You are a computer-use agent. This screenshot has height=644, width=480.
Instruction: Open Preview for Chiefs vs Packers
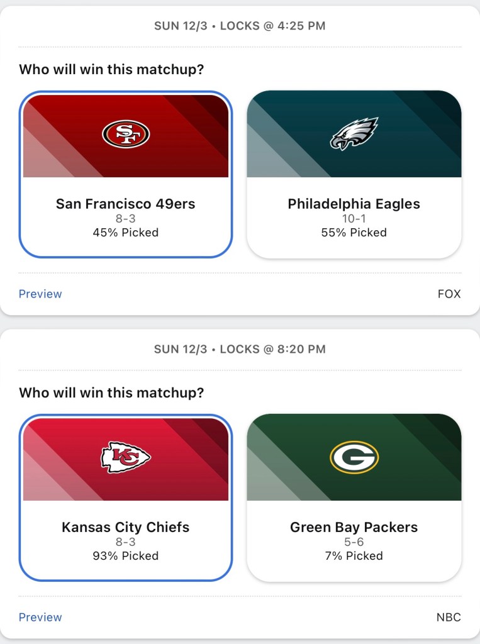click(40, 617)
